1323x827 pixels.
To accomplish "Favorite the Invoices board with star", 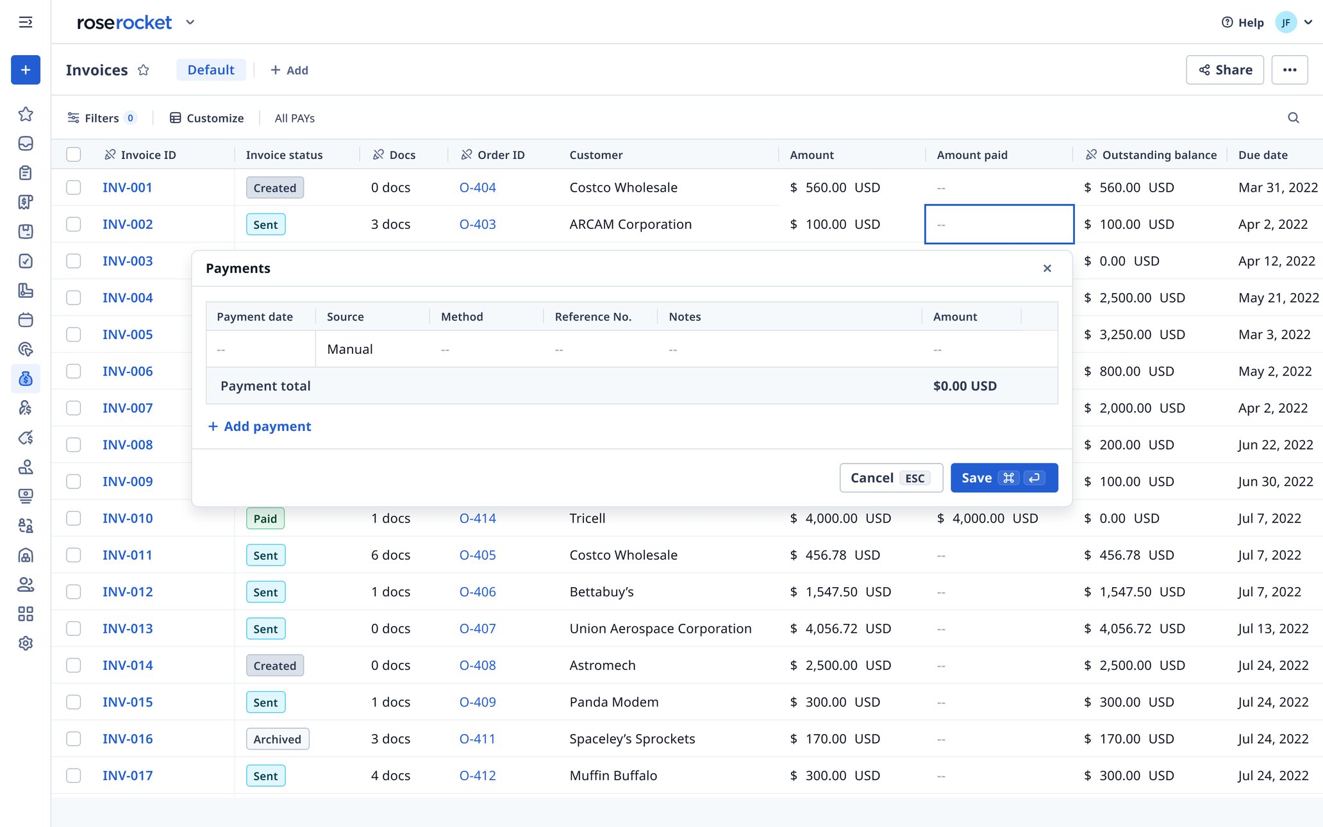I will point(144,70).
